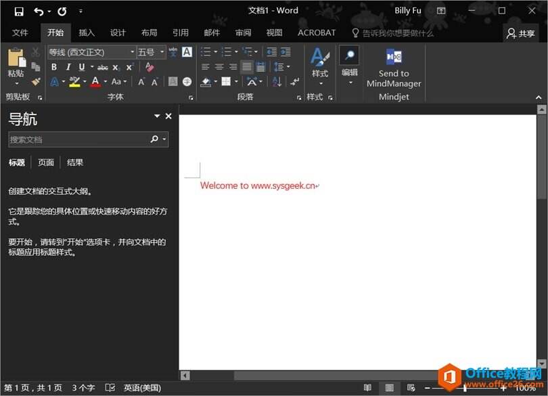548x396 pixels.
Task: Align text left
Action: (x=206, y=66)
